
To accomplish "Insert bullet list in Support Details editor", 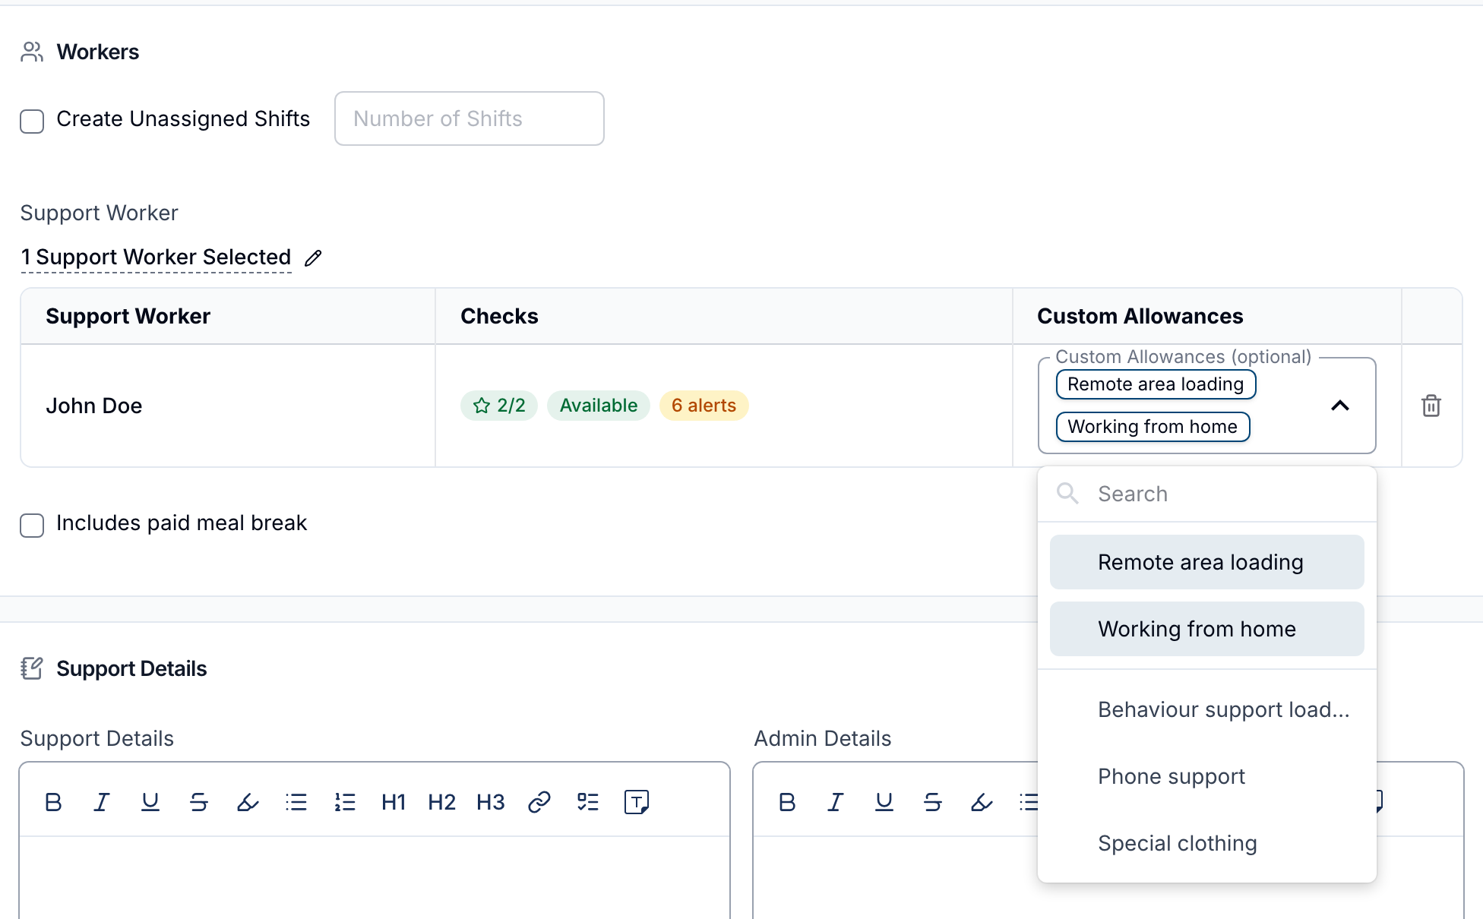I will (x=296, y=802).
